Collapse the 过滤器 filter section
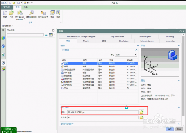 [x=136, y=50]
